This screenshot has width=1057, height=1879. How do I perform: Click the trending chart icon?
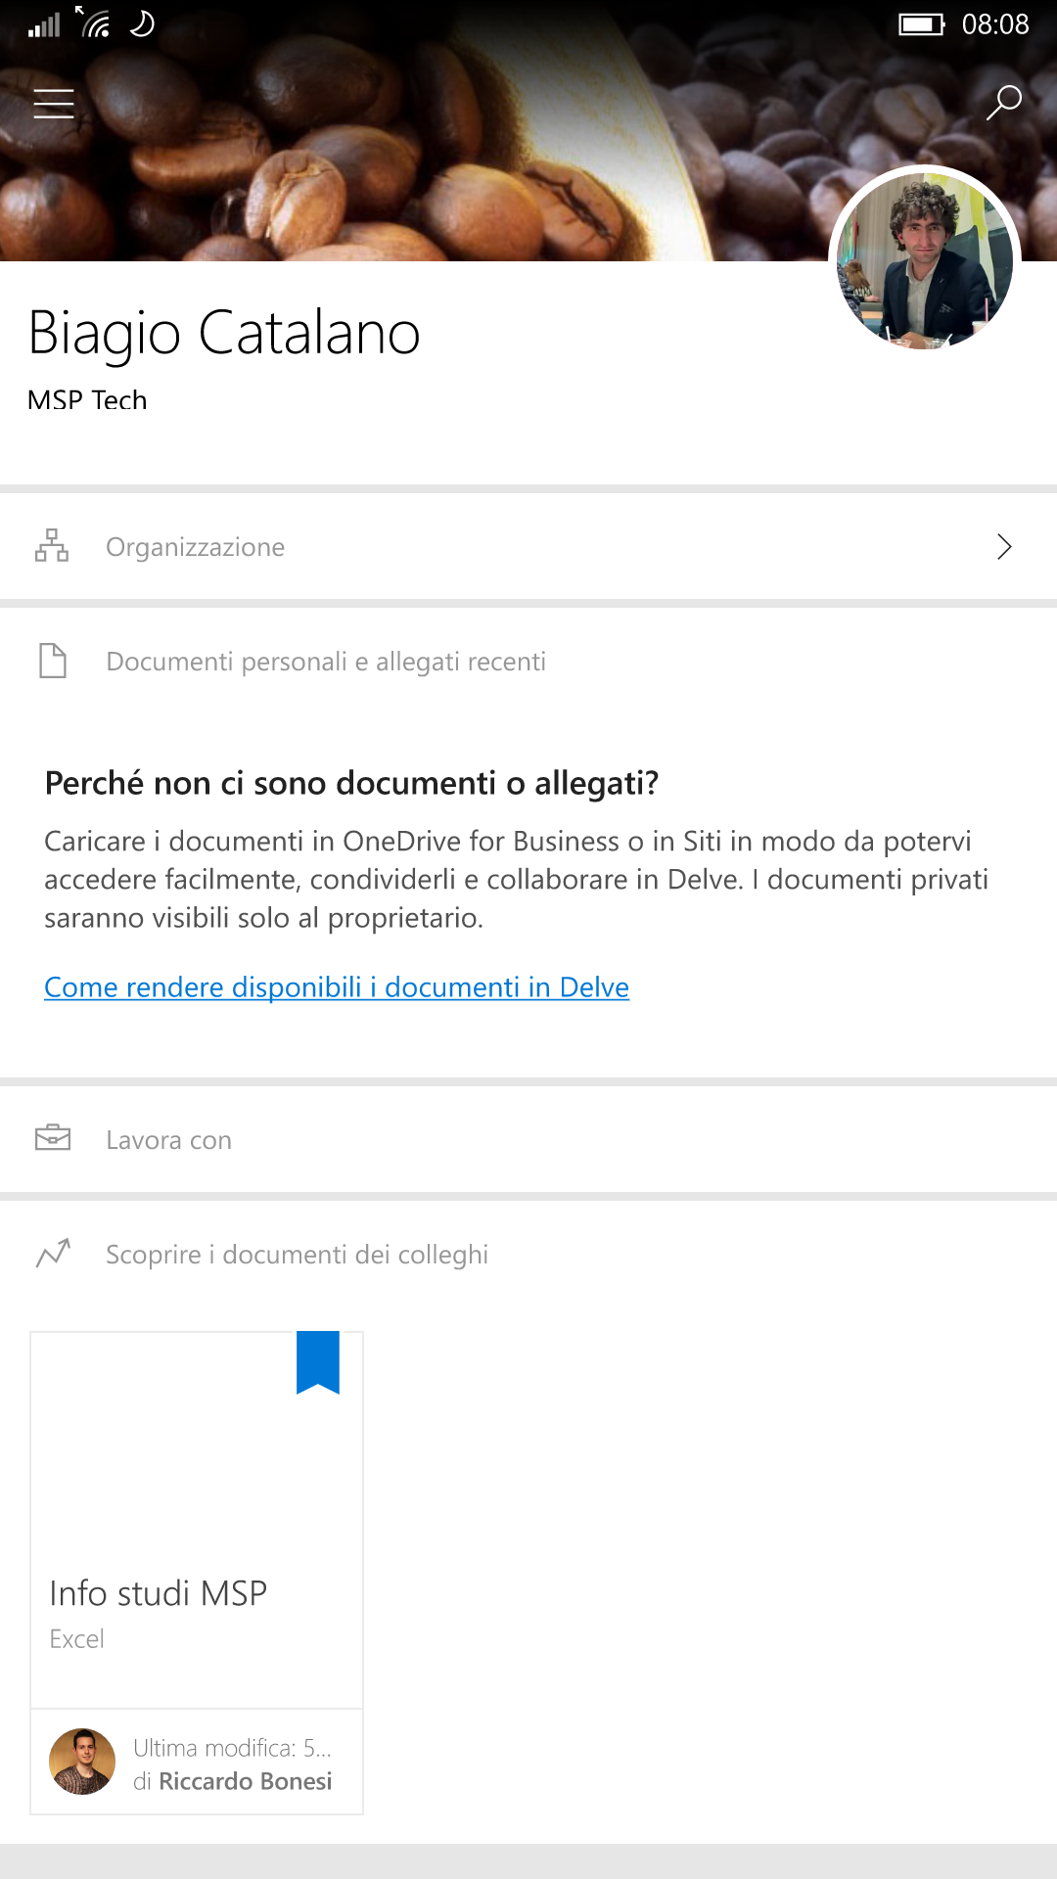click(53, 1253)
